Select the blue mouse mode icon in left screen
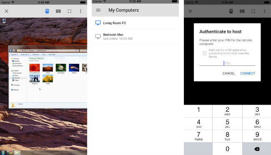Image resolution: width=271 pixels, height=155 pixels. pos(47,11)
